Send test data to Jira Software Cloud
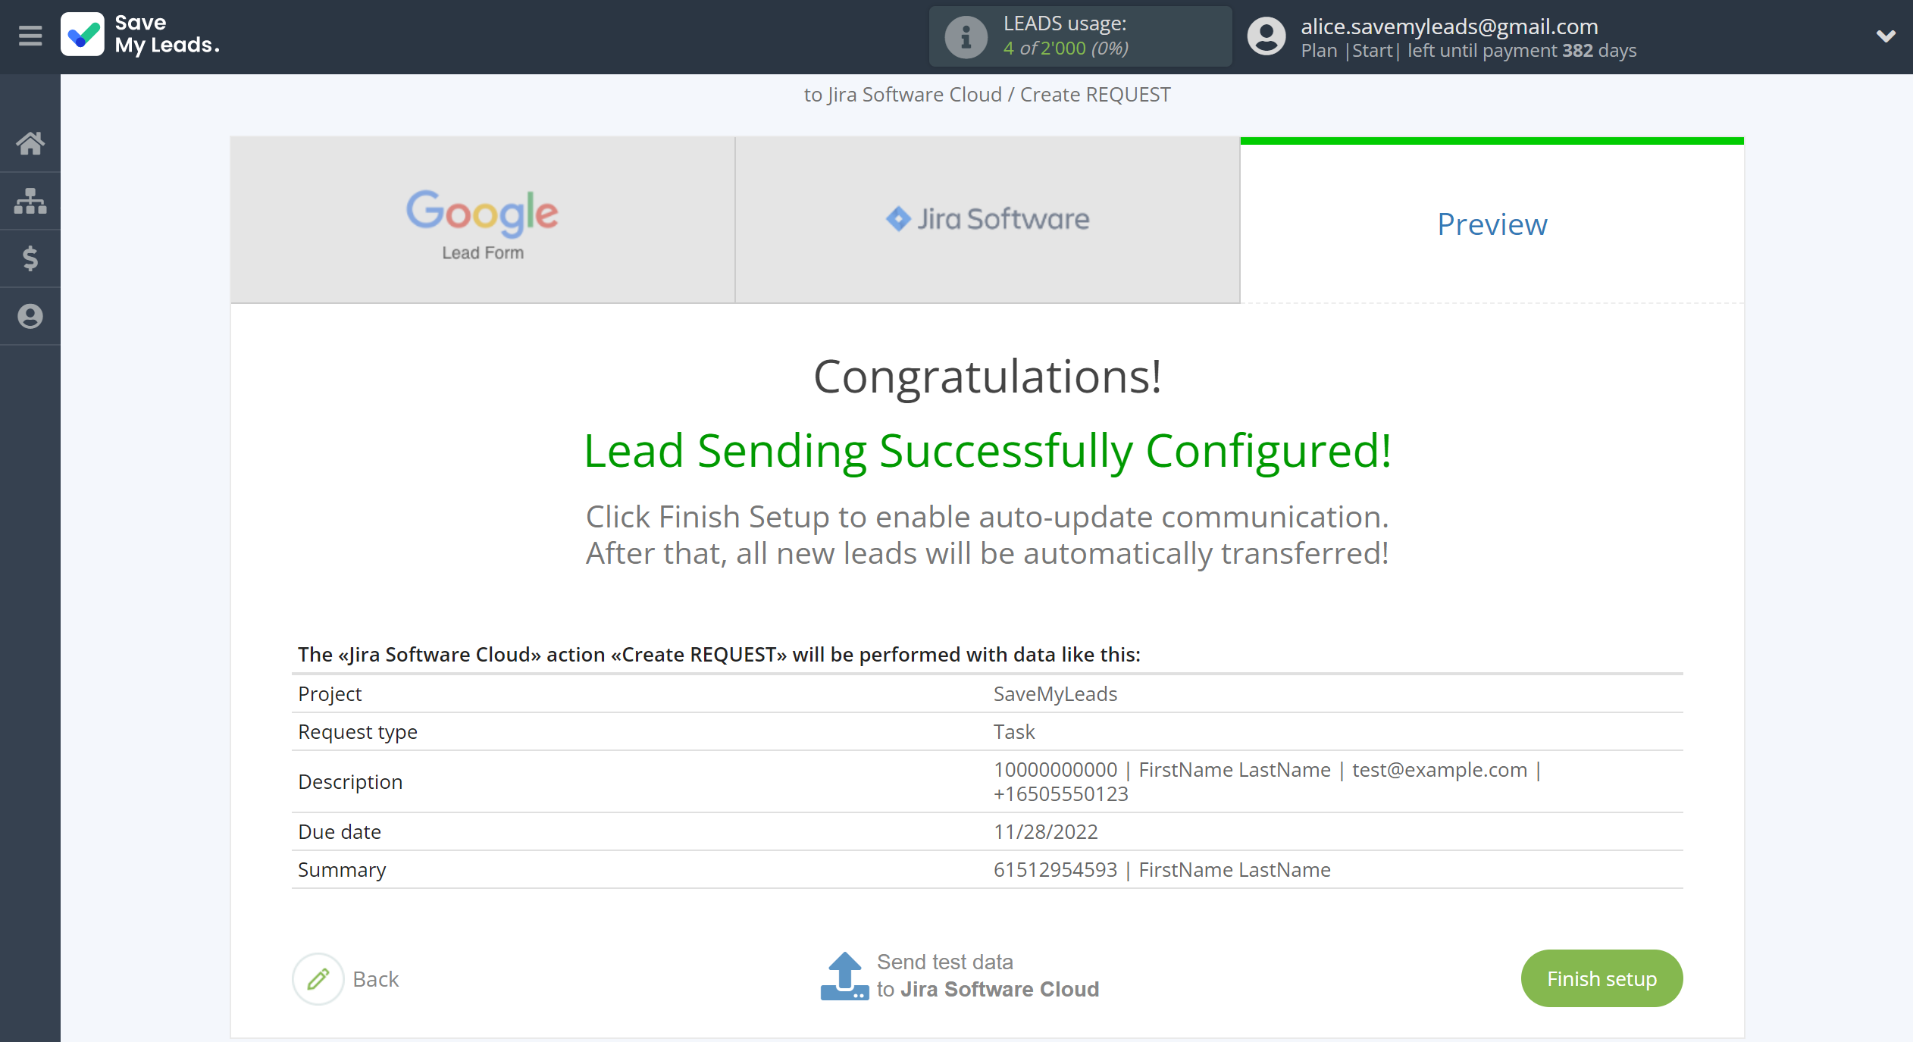Viewport: 1913px width, 1042px height. 988,975
